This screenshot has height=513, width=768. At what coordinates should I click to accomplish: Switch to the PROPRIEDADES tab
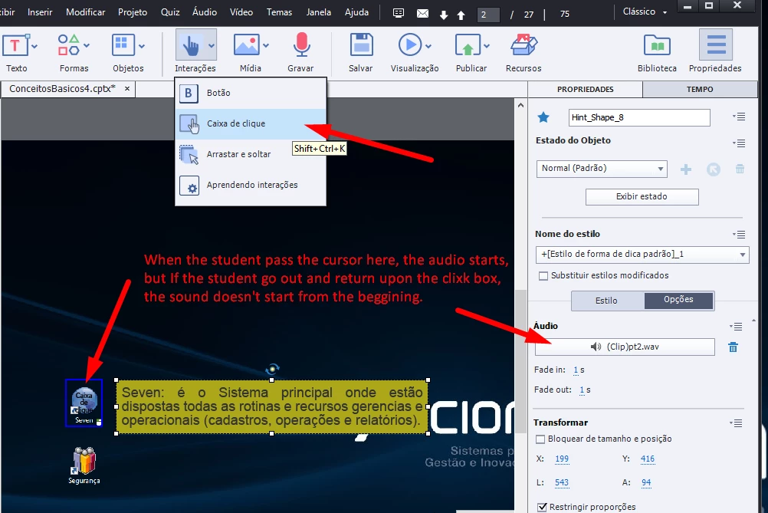(586, 89)
